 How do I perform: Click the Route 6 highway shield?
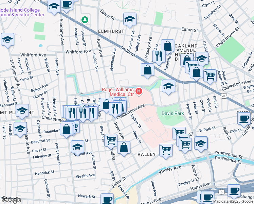[221, 192]
